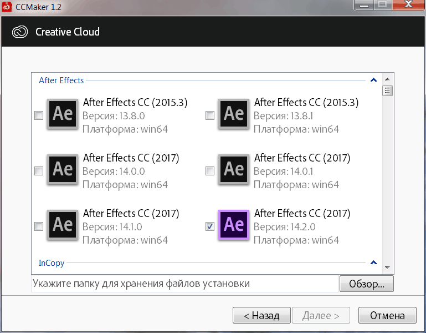Close the CCMaker window
Screen dimensions: 426x333
408,5
